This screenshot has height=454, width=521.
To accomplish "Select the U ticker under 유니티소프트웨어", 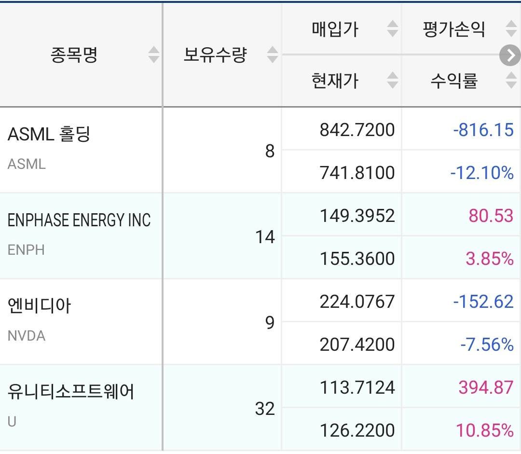I will (x=12, y=421).
